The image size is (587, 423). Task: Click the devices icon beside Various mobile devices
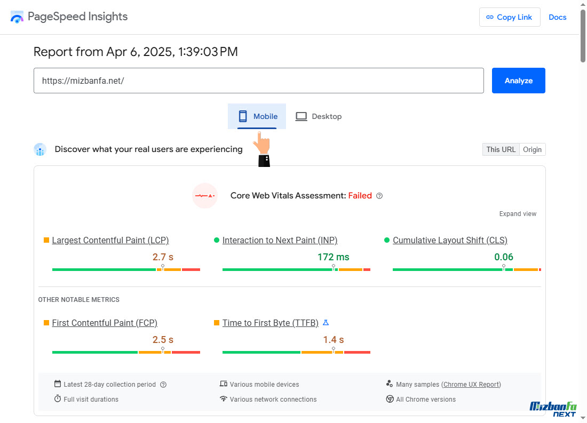(224, 384)
